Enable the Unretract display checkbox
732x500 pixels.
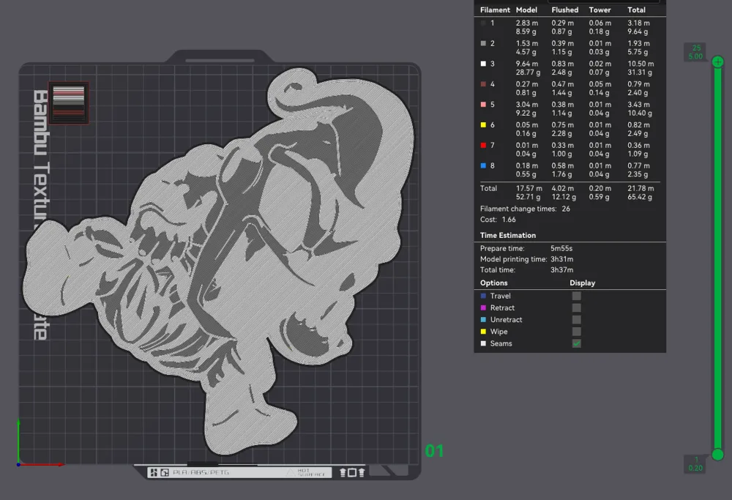point(576,319)
